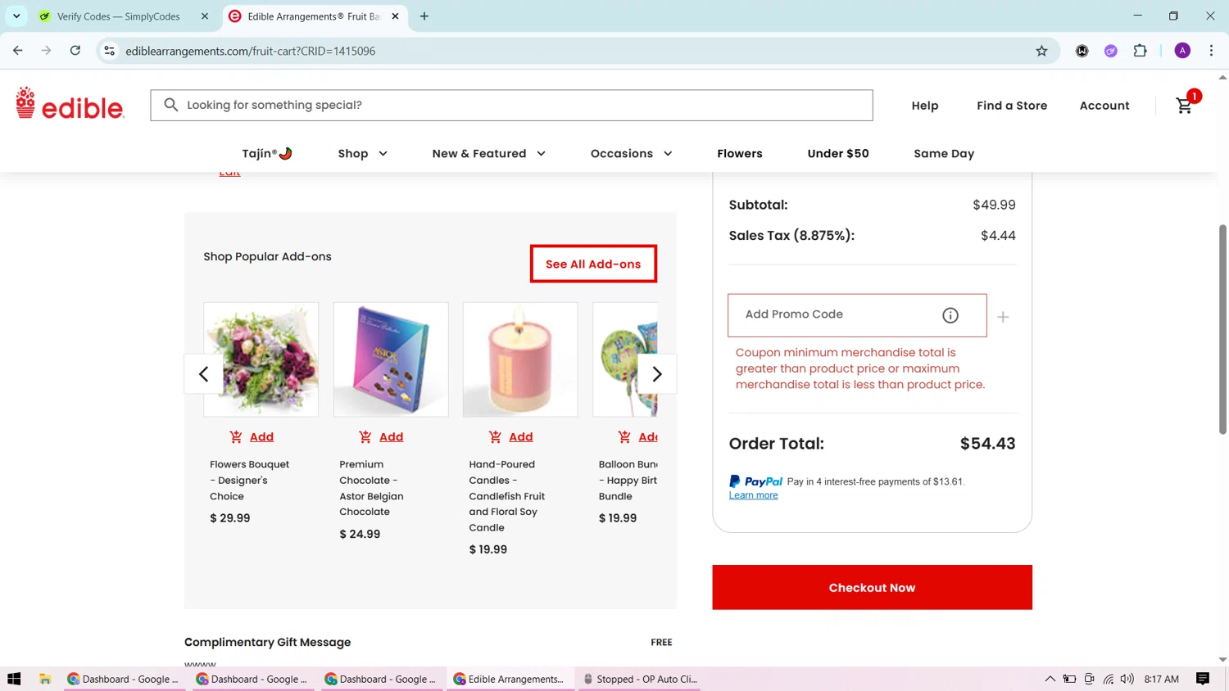1229x691 pixels.
Task: Open Chrome three-dot menu
Action: pos(1211,51)
